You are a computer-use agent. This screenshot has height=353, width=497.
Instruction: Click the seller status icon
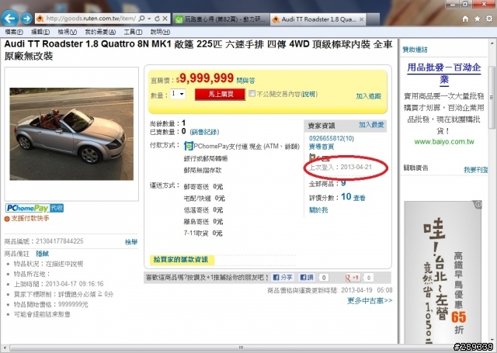(x=313, y=157)
